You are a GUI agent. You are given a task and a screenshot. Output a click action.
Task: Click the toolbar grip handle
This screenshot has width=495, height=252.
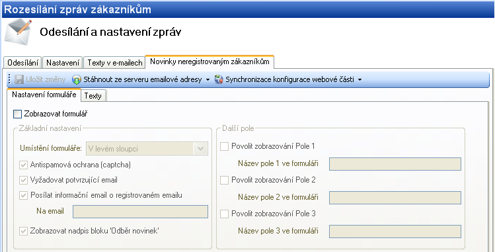(x=9, y=79)
